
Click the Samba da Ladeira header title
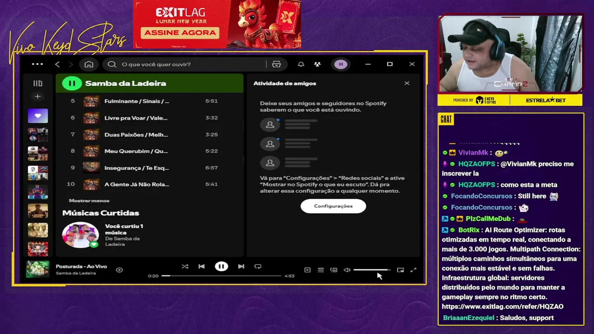tap(126, 83)
